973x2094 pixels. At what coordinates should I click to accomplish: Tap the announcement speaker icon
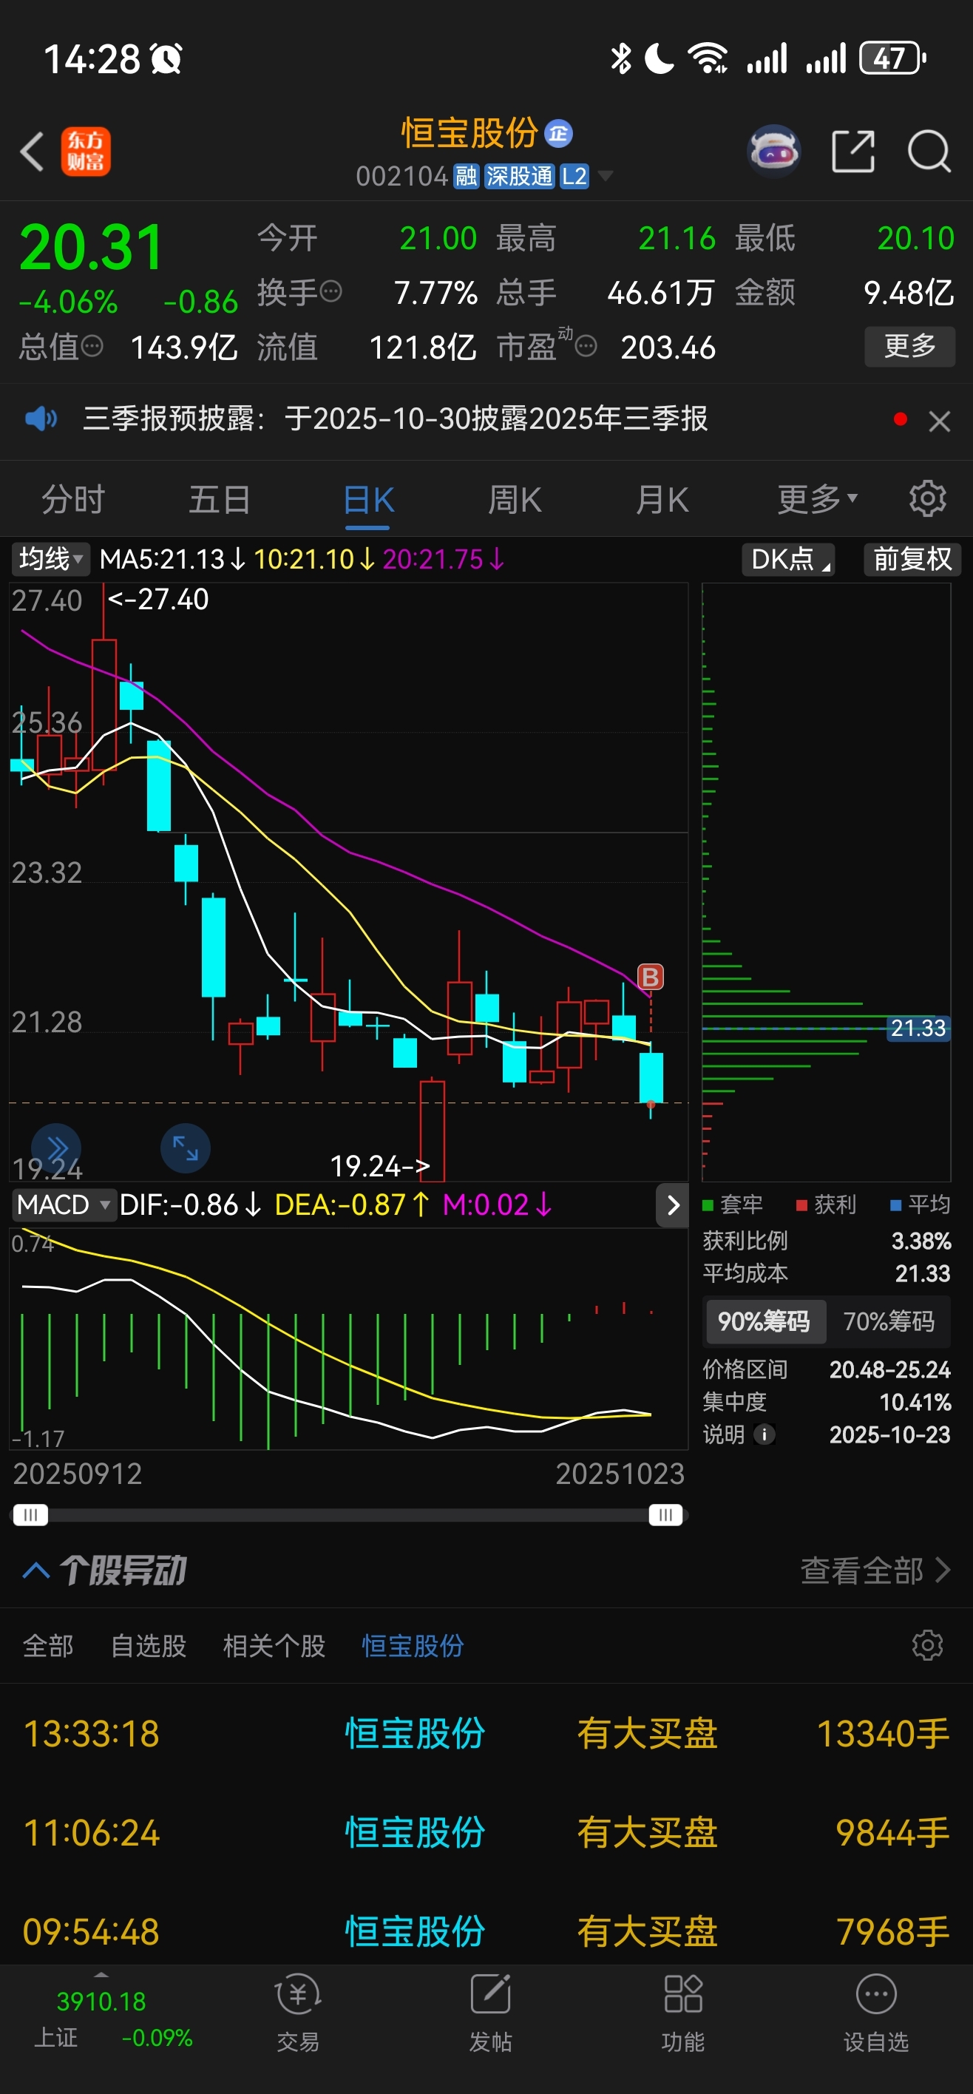pyautogui.click(x=41, y=419)
